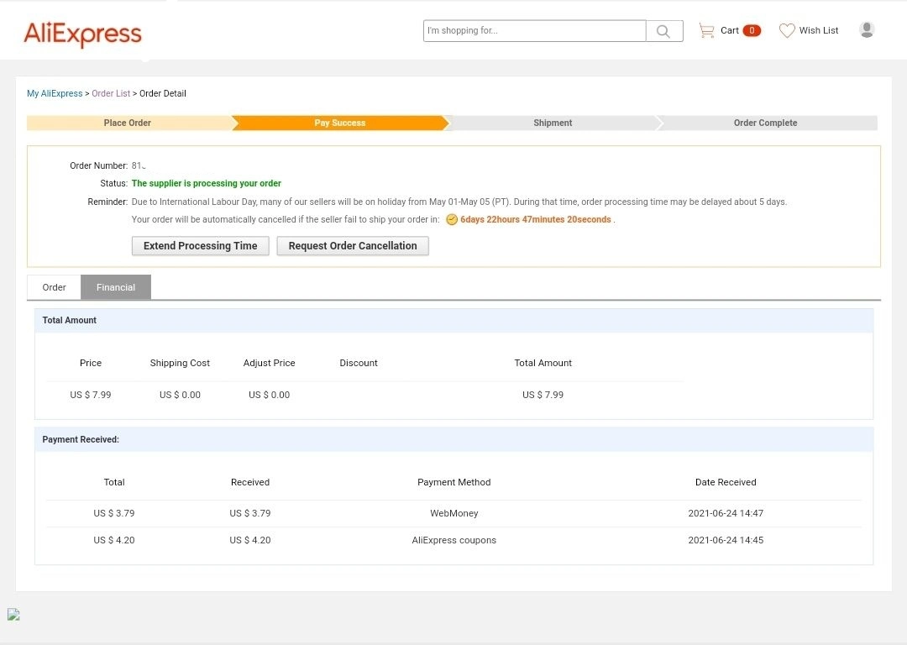This screenshot has width=907, height=645.
Task: Click the Payment Received section header
Action: click(x=454, y=439)
